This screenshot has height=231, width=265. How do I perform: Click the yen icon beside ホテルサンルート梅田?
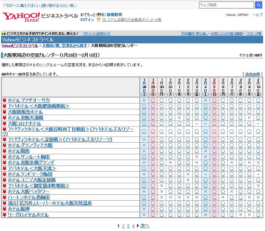click(x=4, y=157)
